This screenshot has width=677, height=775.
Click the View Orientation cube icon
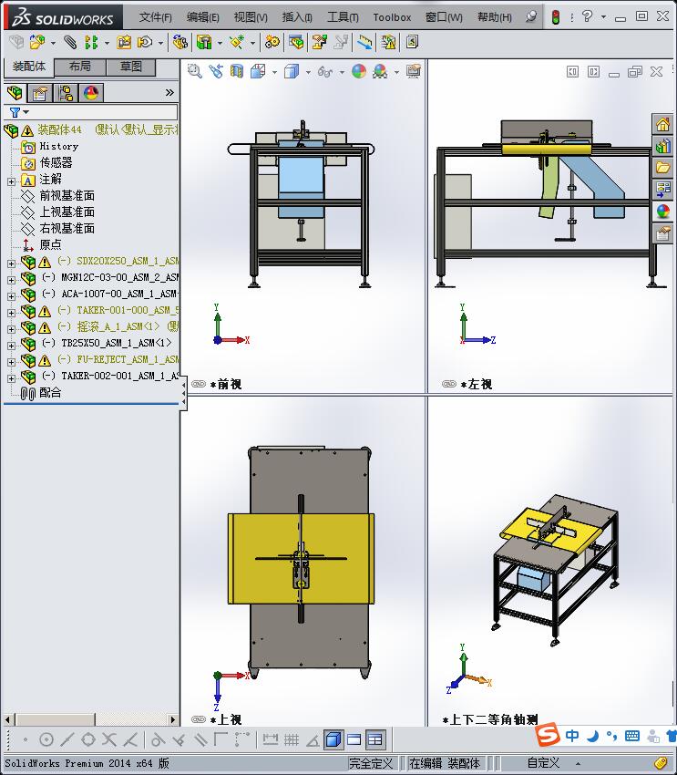pos(258,72)
